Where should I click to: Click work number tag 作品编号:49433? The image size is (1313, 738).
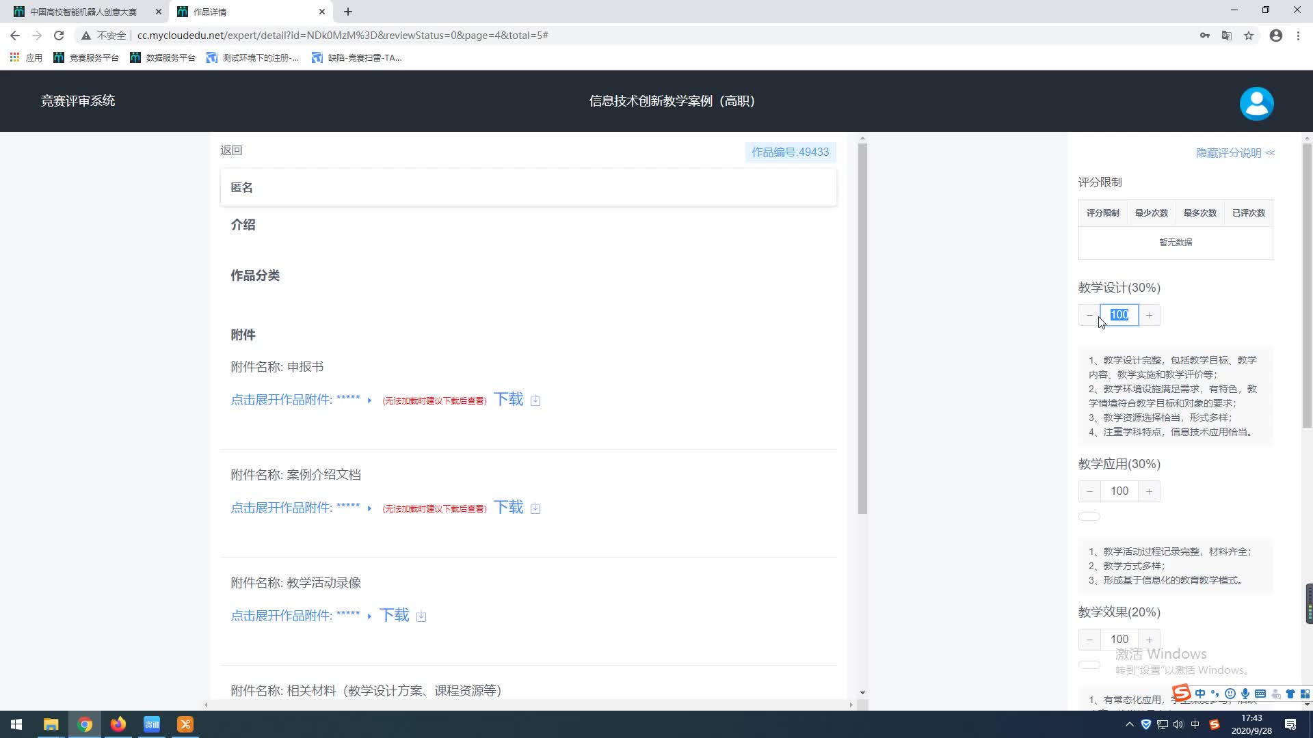791,152
